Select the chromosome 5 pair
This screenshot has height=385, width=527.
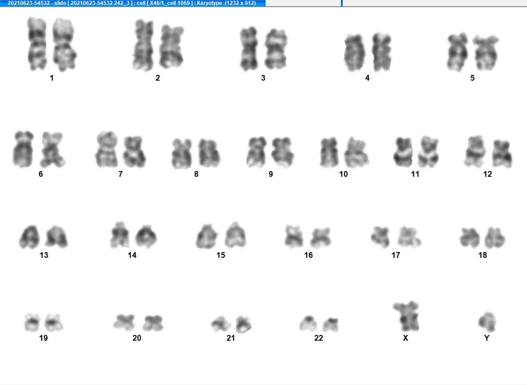pyautogui.click(x=472, y=52)
